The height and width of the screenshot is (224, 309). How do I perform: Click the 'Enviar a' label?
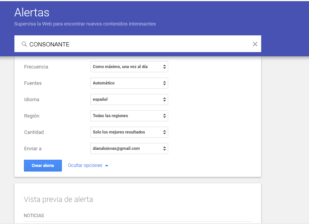pos(33,148)
